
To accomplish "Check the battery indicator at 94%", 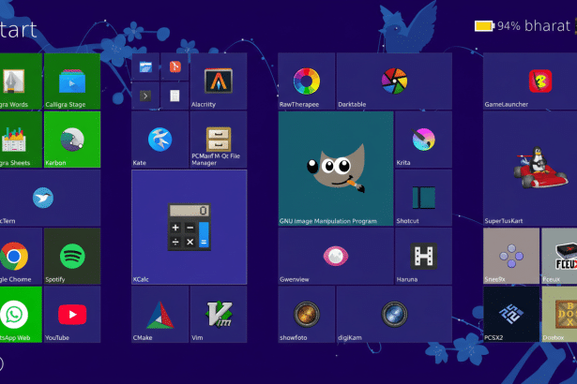I will tap(497, 25).
